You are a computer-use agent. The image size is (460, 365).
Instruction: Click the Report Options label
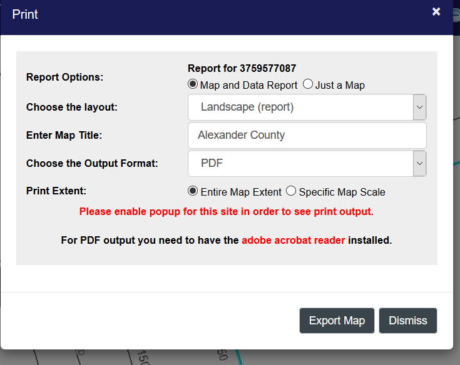[x=64, y=77]
